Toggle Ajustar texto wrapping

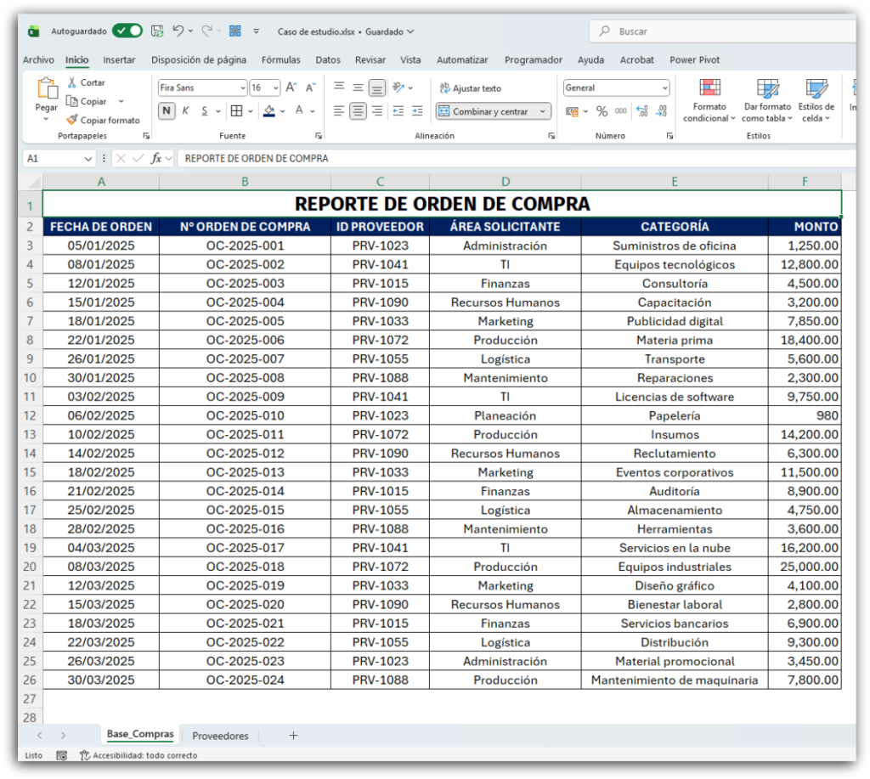click(x=470, y=88)
